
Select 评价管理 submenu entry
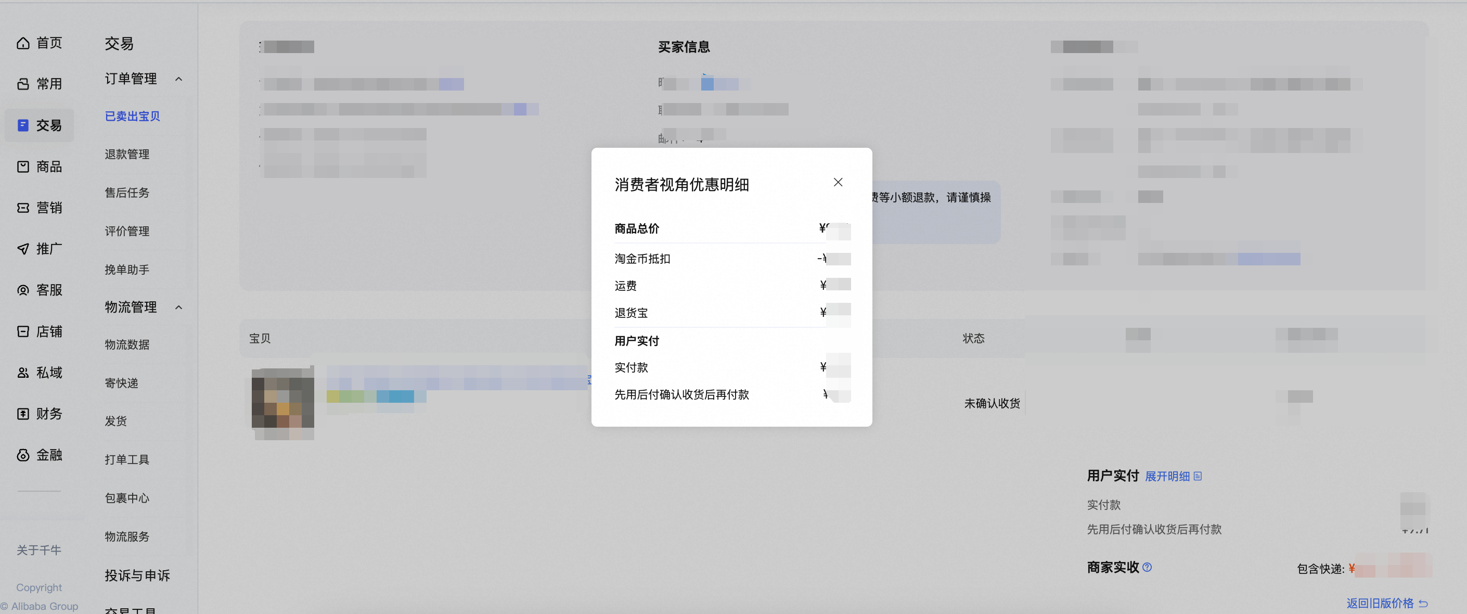[x=127, y=231]
